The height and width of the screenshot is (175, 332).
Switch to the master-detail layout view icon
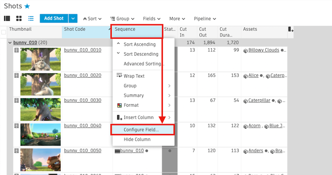pos(7,18)
